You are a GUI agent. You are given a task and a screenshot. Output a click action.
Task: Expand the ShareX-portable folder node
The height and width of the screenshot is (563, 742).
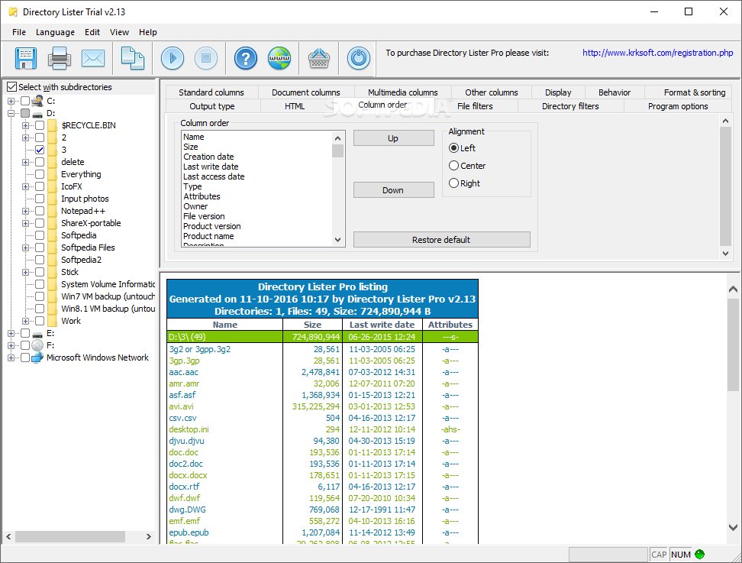click(x=25, y=224)
